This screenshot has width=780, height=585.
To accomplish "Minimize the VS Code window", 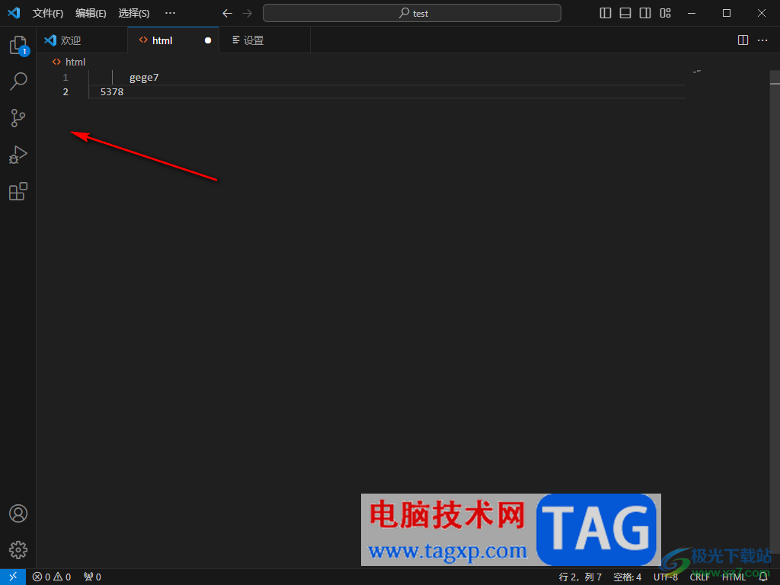I will pyautogui.click(x=692, y=14).
